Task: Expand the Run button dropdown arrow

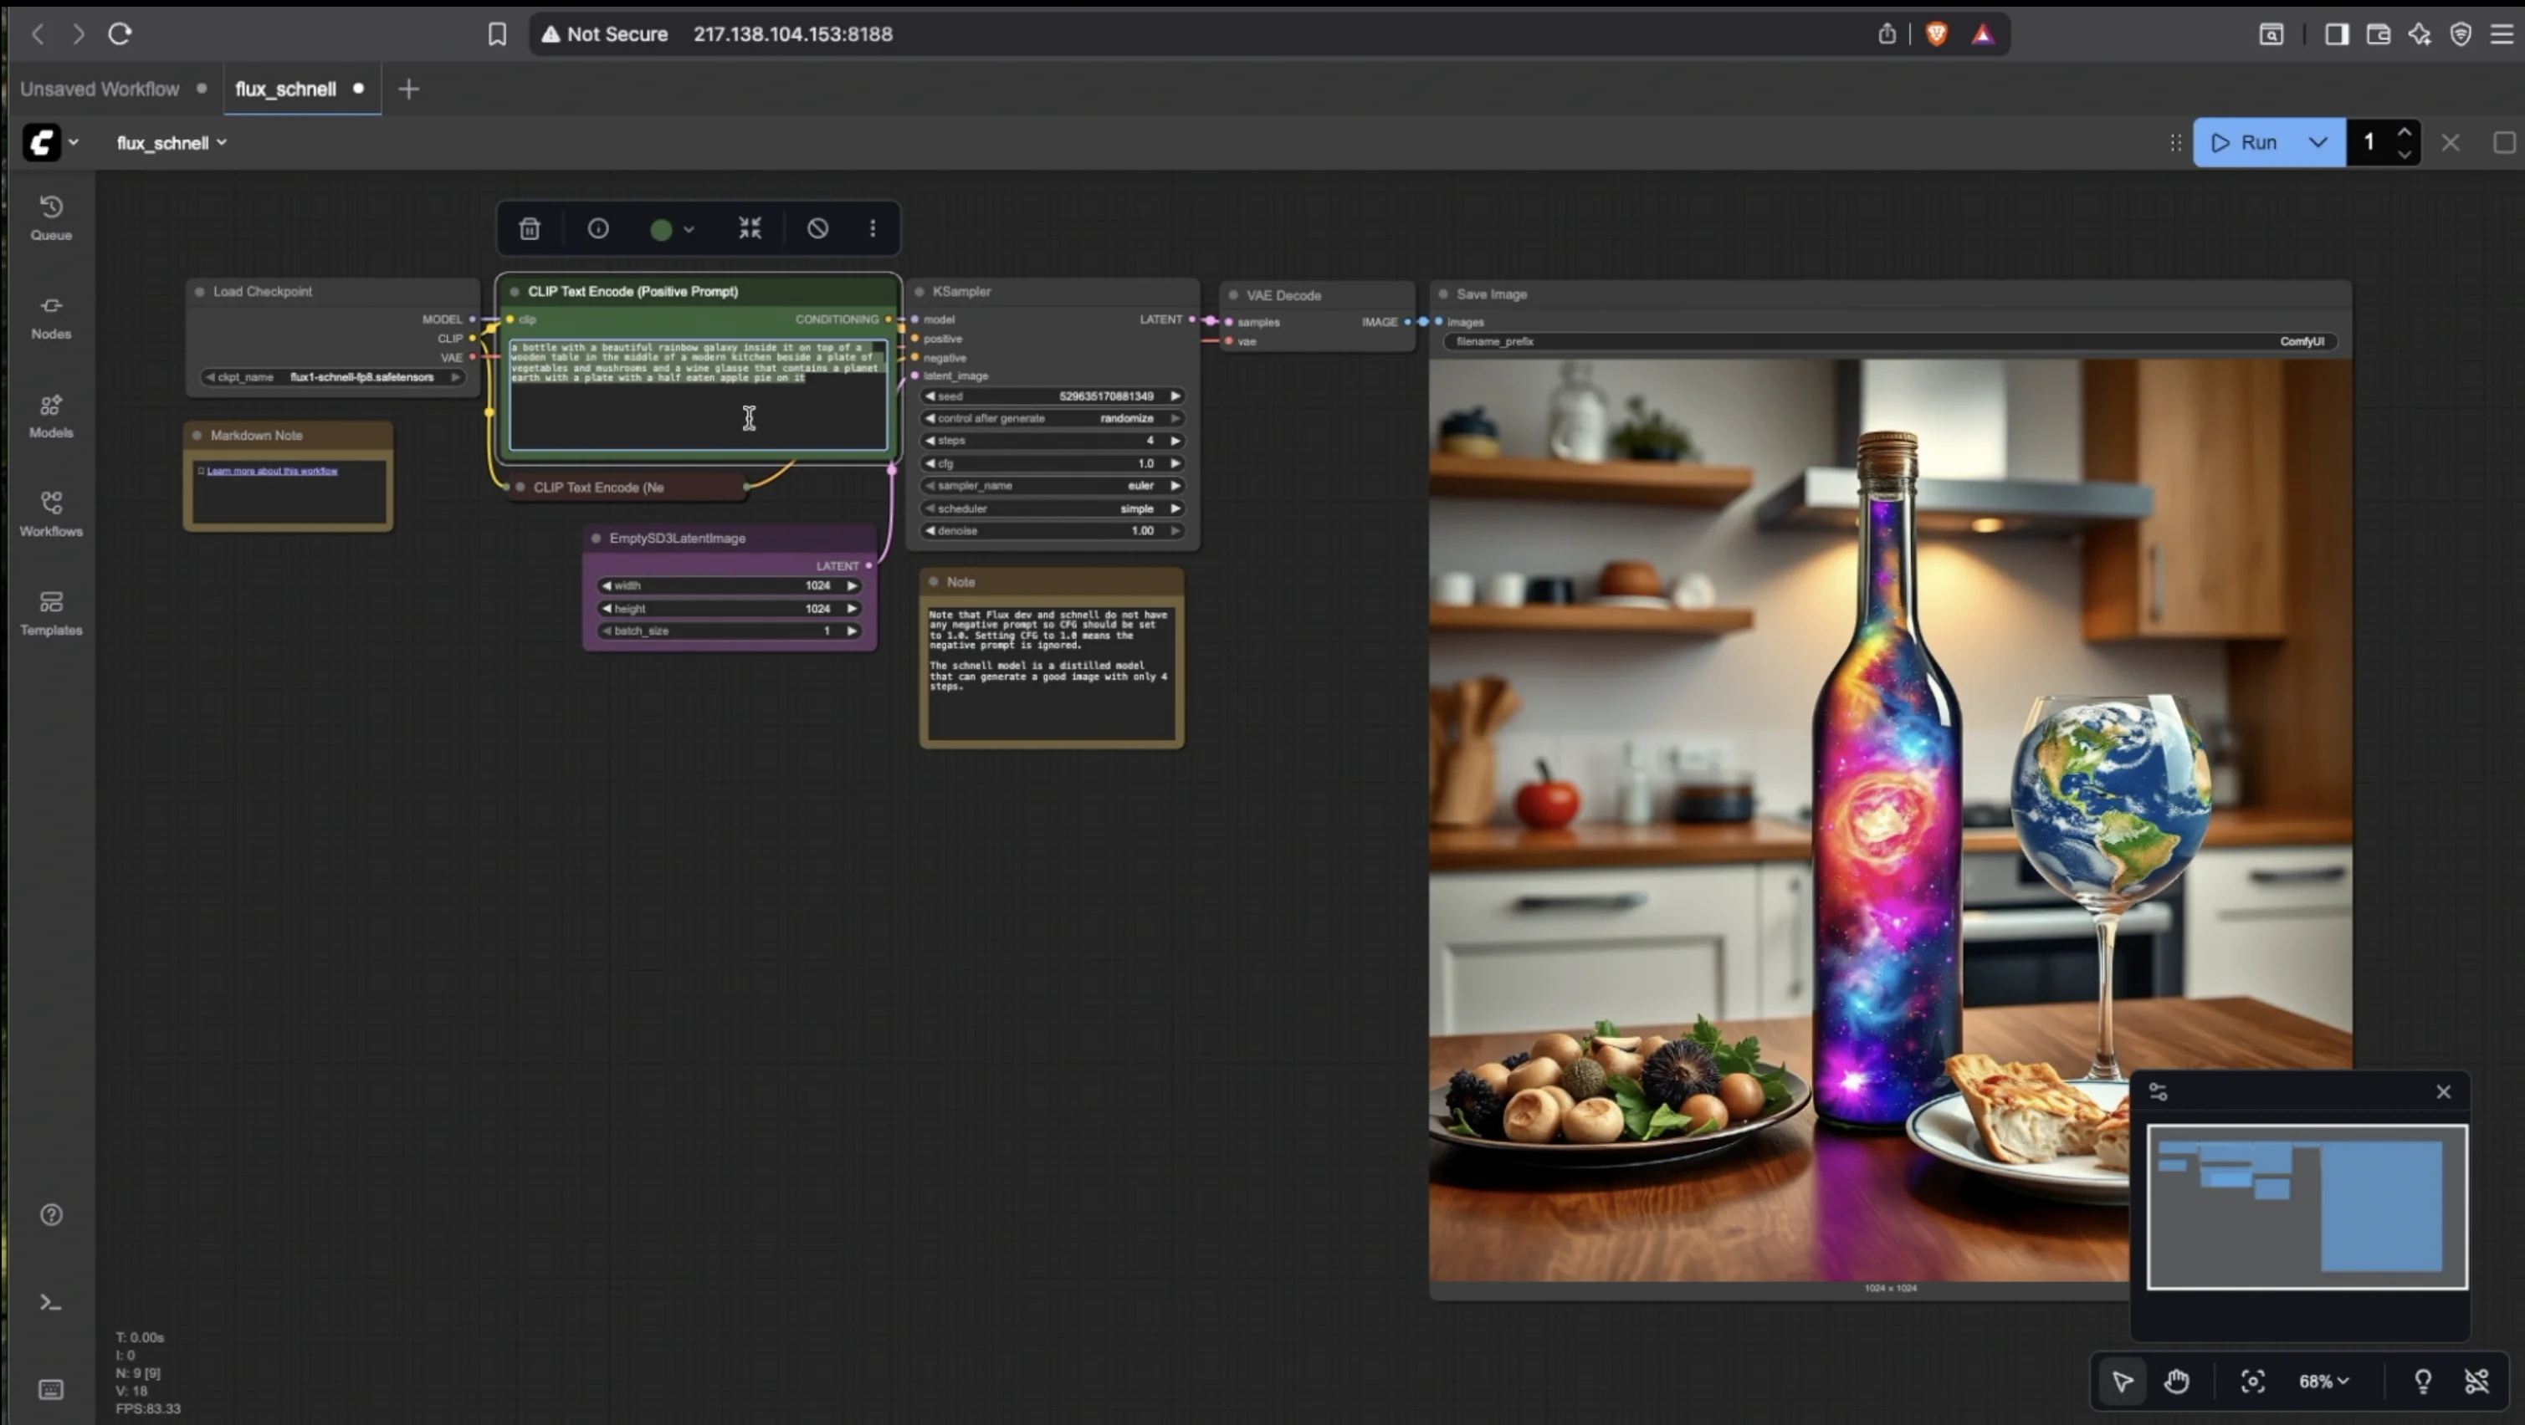Action: coord(2318,142)
